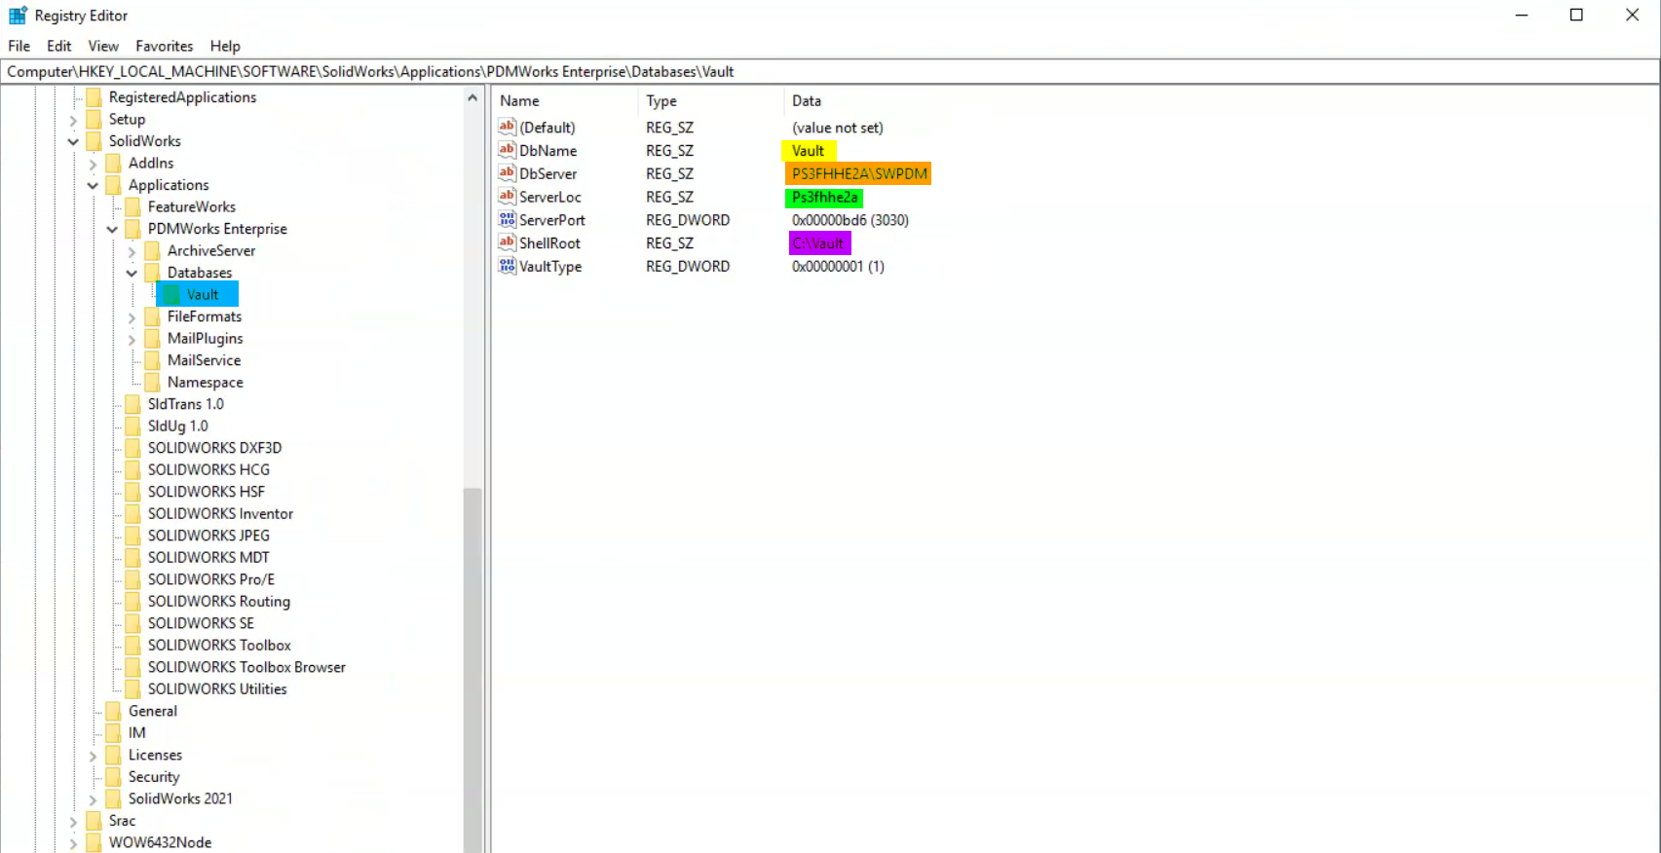The image size is (1661, 853).
Task: Click the folder icon beside MailPlugins
Action: click(x=152, y=338)
